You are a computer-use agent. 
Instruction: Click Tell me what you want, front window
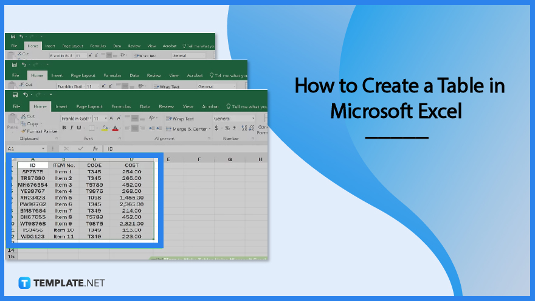point(247,106)
